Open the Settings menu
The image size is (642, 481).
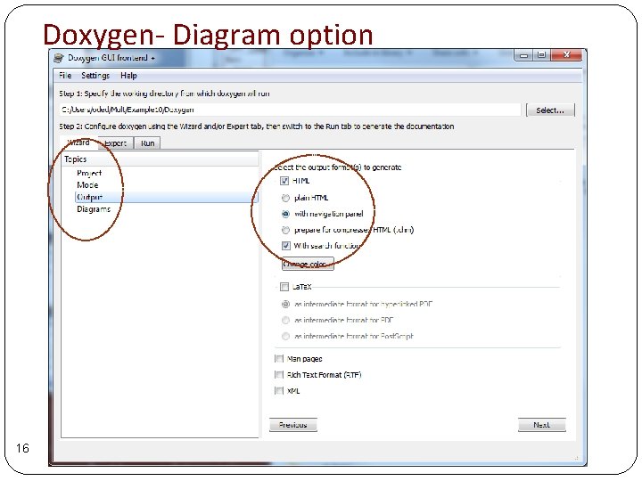[x=95, y=75]
